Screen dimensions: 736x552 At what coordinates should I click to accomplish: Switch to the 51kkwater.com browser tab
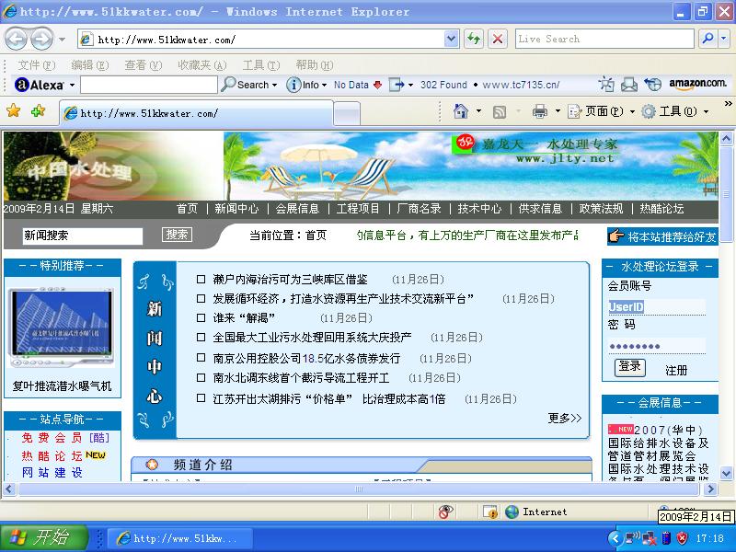196,113
